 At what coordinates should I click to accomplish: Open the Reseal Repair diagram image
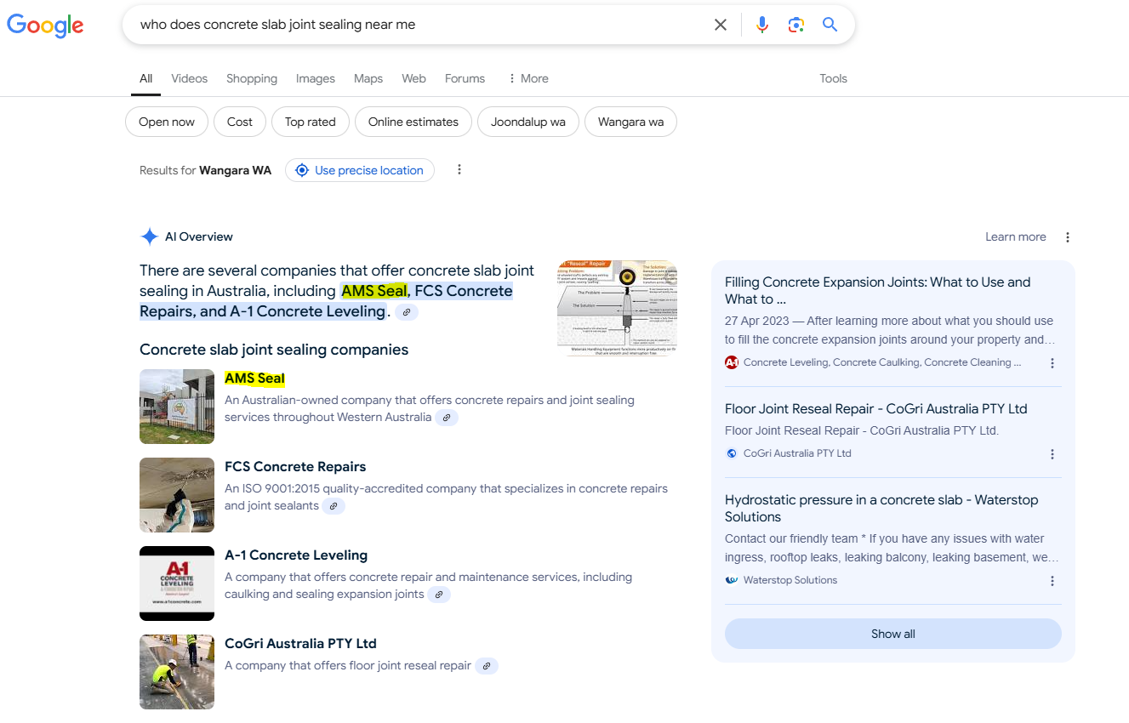(x=617, y=308)
